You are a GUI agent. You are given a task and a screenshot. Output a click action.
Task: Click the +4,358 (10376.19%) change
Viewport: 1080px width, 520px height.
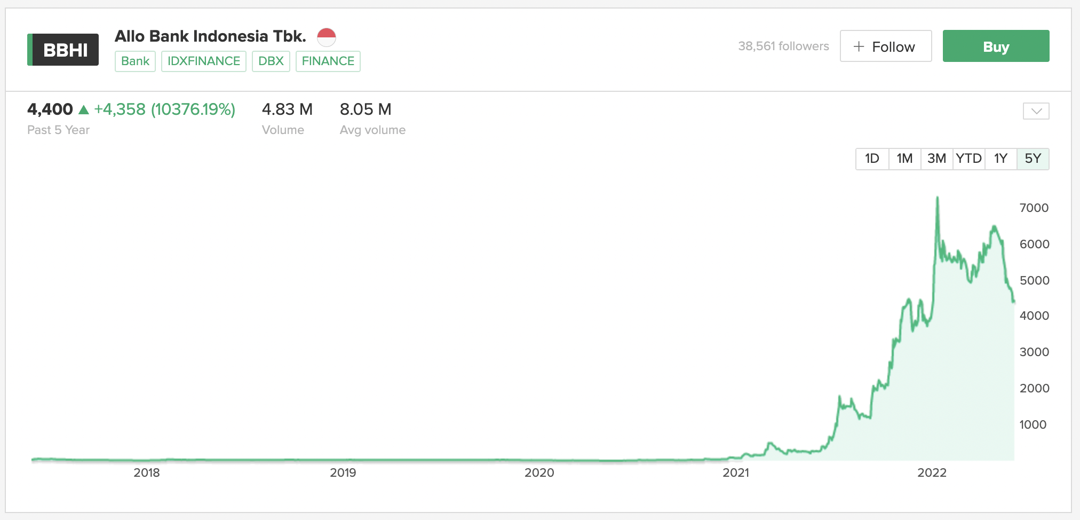tap(164, 109)
